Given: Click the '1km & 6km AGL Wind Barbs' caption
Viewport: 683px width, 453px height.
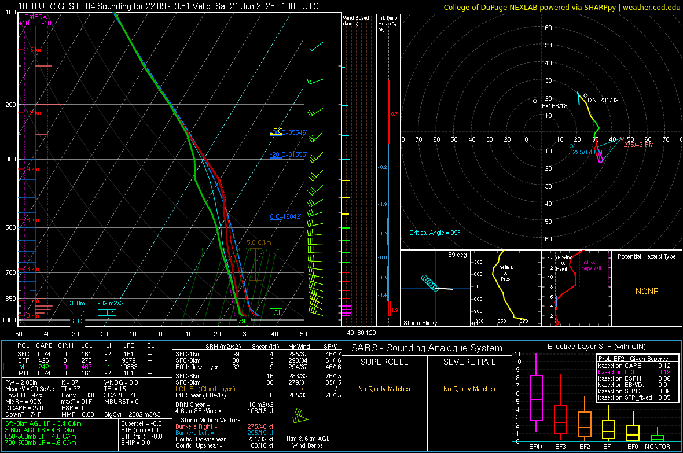Looking at the screenshot, I should [307, 442].
